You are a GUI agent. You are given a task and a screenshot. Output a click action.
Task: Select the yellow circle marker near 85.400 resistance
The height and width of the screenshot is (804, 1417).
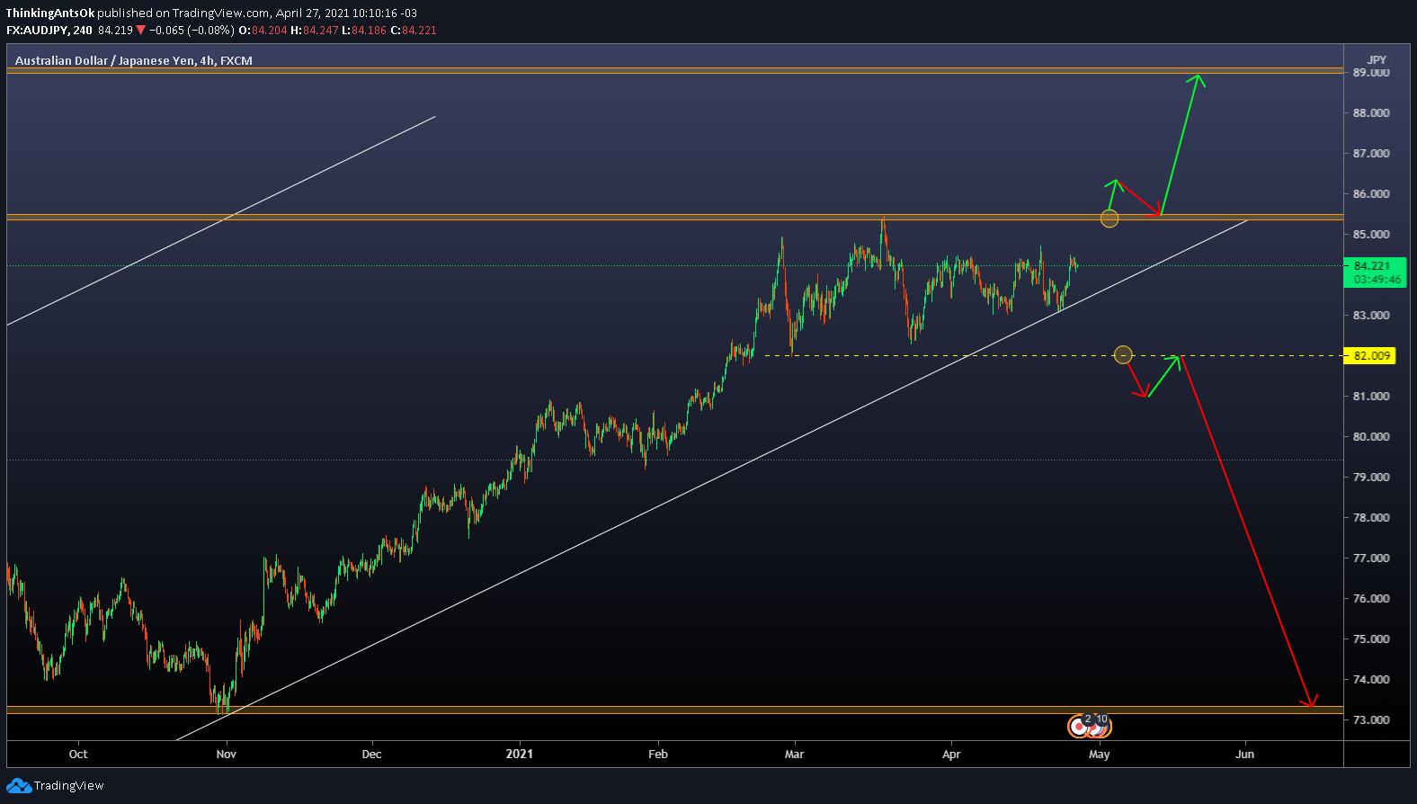tap(1110, 219)
